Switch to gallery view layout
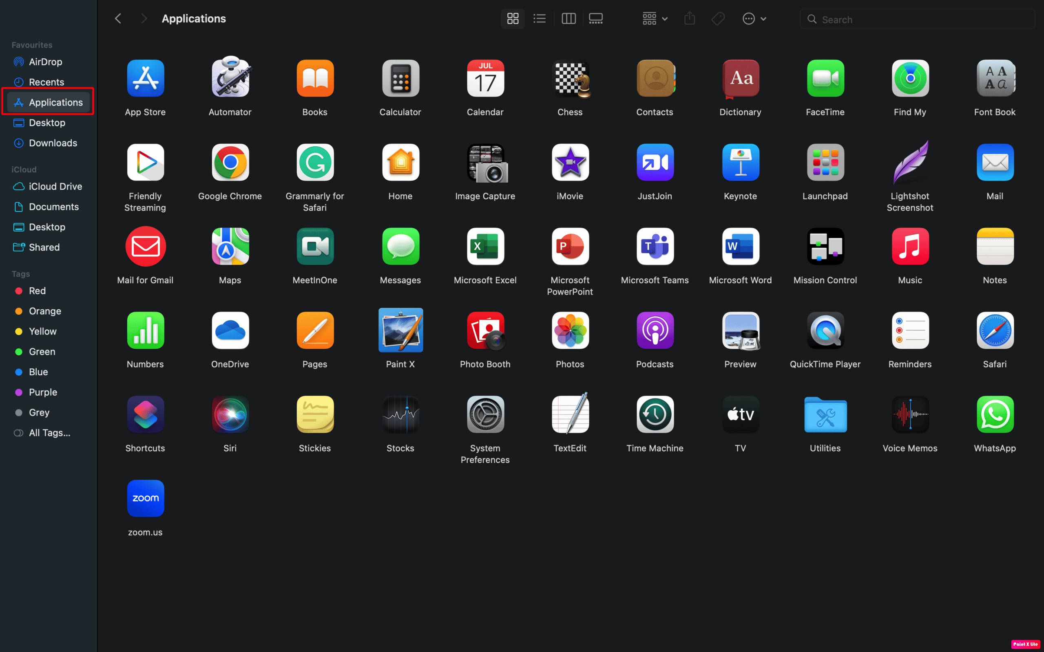 [596, 19]
